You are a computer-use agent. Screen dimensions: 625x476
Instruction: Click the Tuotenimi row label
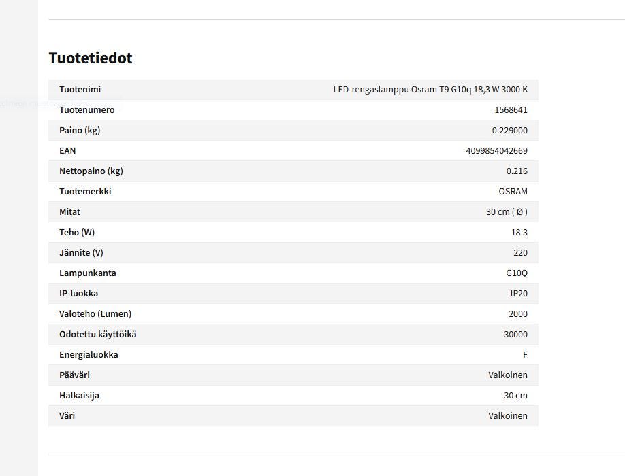point(80,90)
